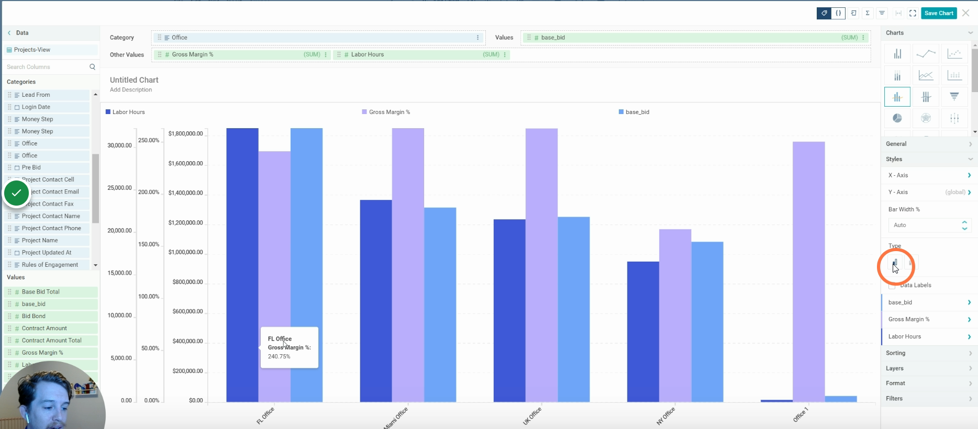Click the import icon beside sigma

click(x=853, y=13)
